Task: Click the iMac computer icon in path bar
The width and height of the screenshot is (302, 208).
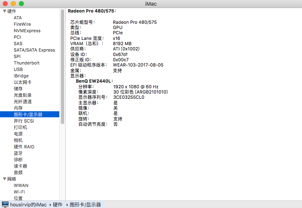Action: [5, 204]
